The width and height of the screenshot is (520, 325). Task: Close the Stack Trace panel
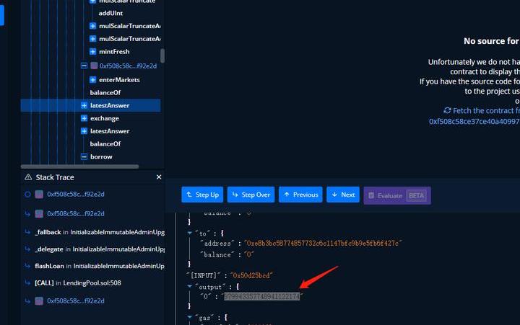pos(159,177)
